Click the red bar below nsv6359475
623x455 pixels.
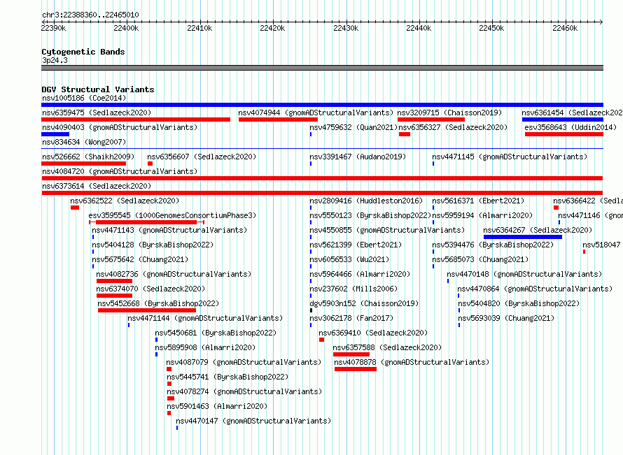point(136,120)
